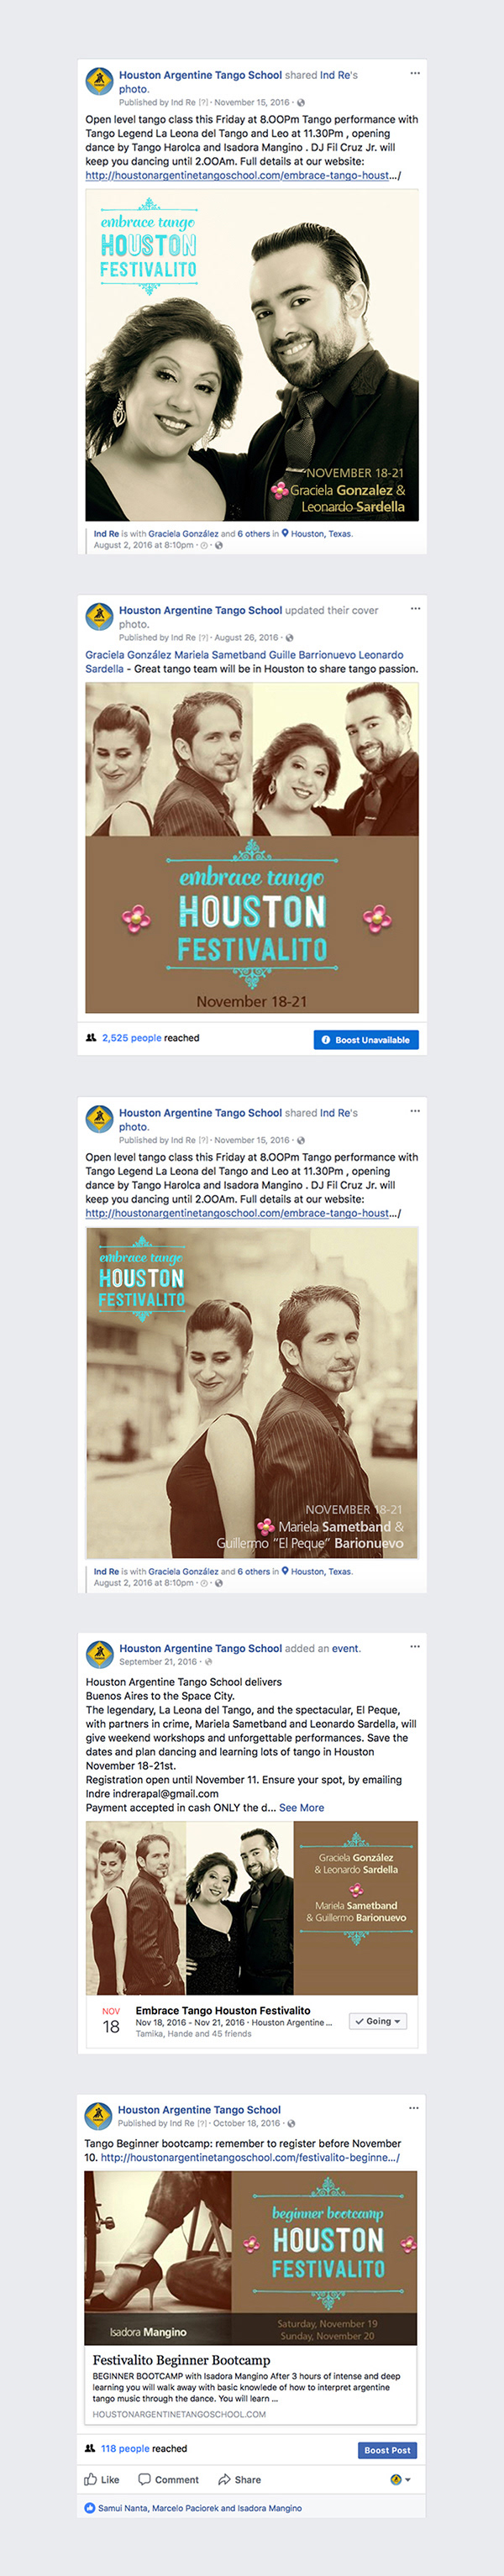Open the options ellipsis on the first post
Screen dimensions: 504x2576
coord(415,73)
